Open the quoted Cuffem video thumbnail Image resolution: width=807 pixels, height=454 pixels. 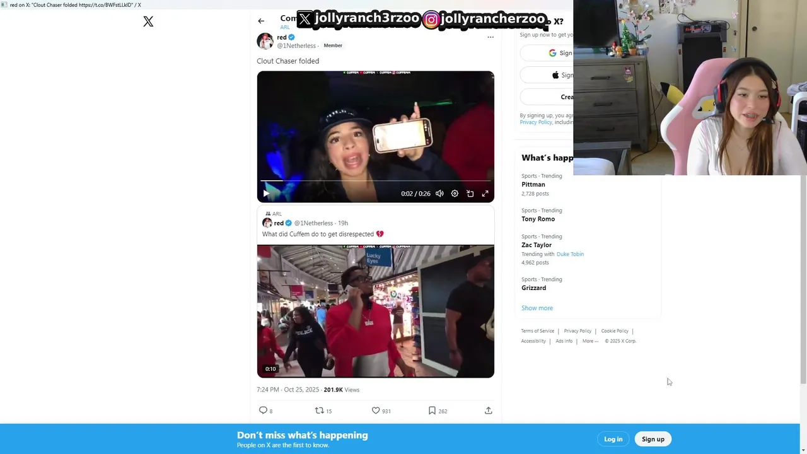click(375, 311)
